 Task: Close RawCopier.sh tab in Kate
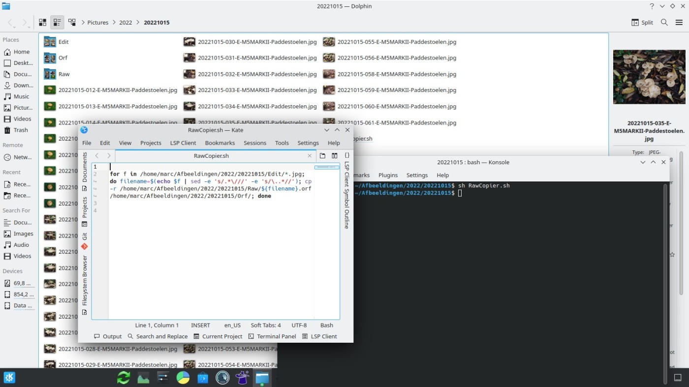(x=310, y=156)
